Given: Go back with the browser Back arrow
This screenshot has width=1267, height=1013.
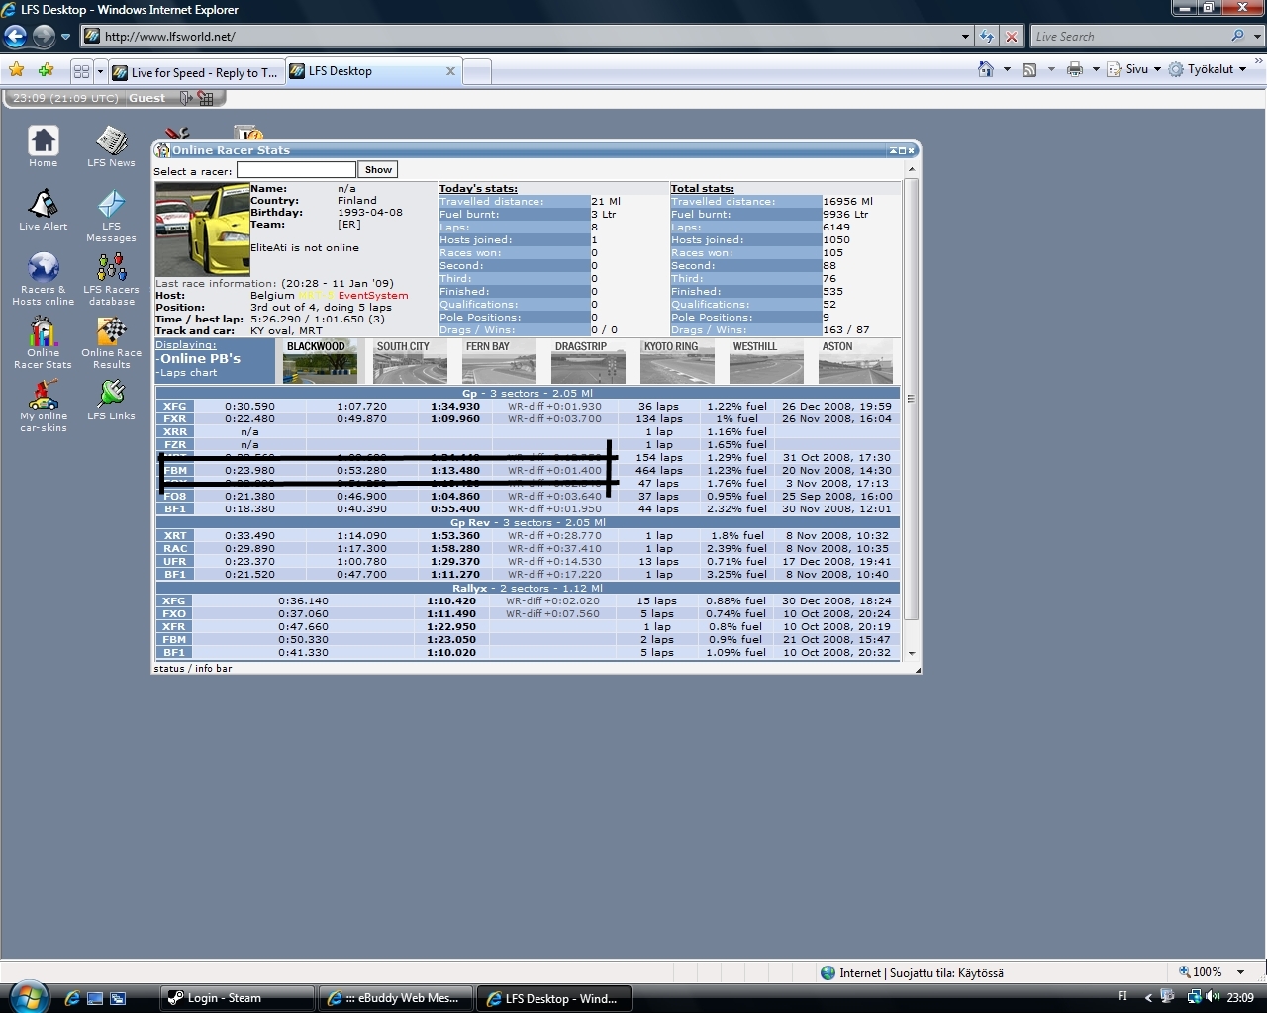Looking at the screenshot, I should click(x=15, y=37).
